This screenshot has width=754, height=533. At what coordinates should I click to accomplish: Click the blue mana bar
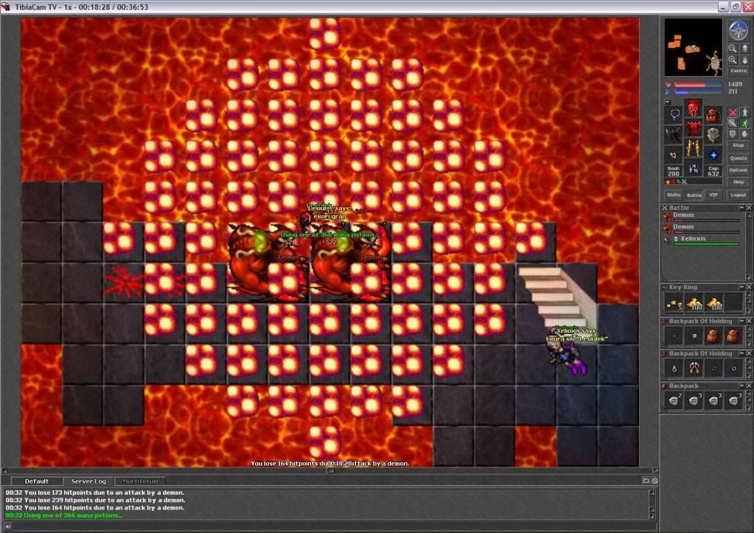point(698,91)
